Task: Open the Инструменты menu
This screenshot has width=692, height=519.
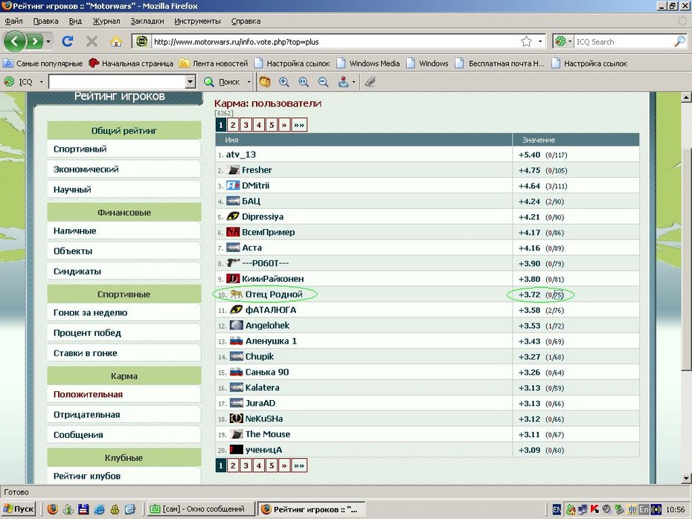Action: (x=197, y=22)
